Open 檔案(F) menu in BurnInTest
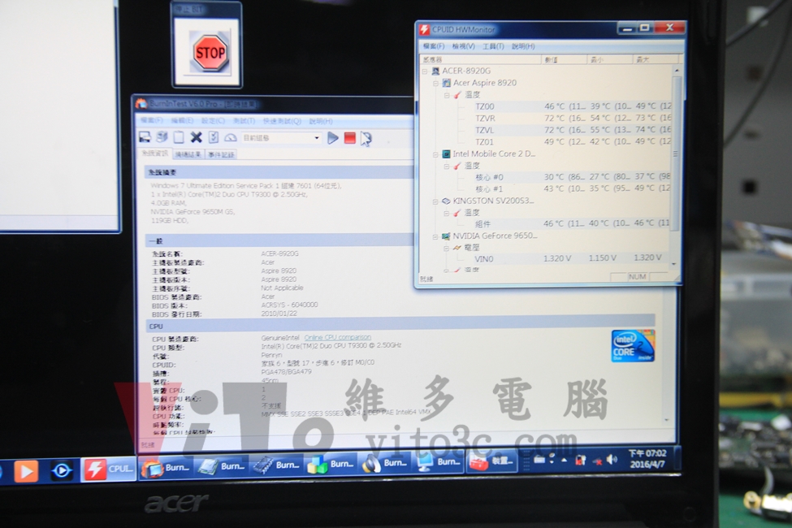792x528 pixels. pyautogui.click(x=152, y=121)
